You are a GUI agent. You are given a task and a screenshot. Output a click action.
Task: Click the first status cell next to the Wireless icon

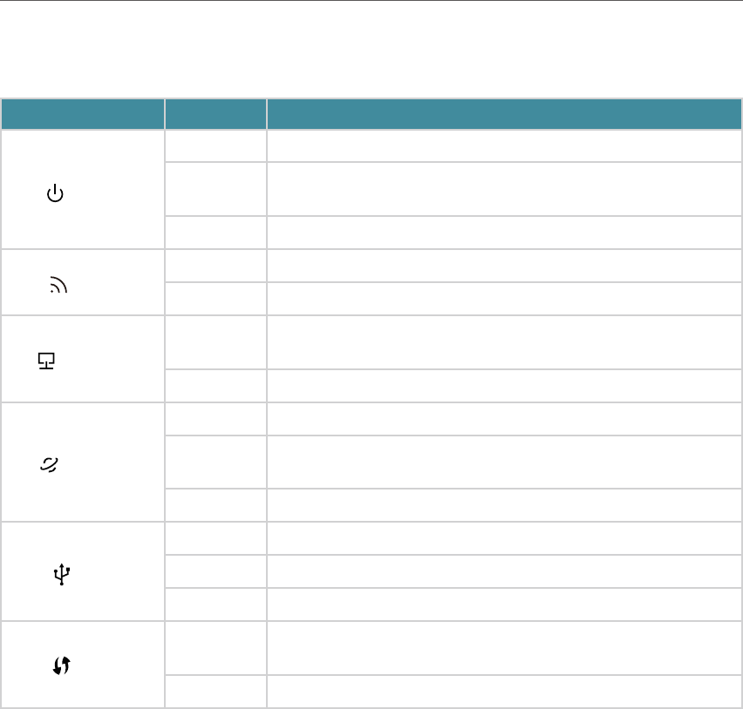point(215,266)
